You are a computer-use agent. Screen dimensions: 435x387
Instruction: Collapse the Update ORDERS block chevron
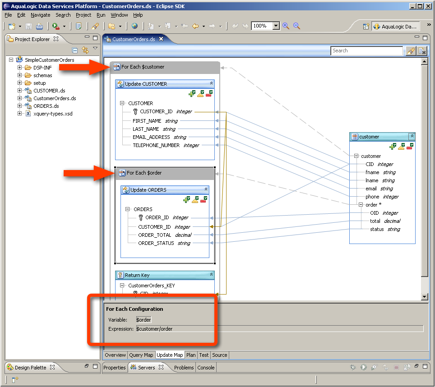click(x=206, y=189)
